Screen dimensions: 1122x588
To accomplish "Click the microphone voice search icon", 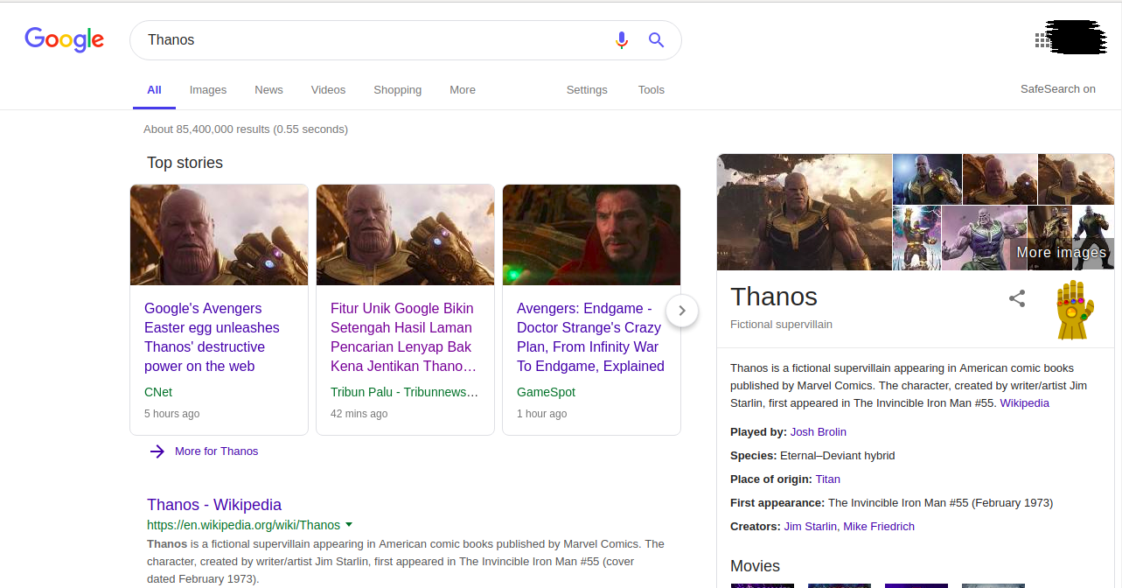I will coord(622,39).
